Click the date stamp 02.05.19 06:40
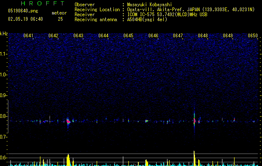262x166 pixels. tap(25, 19)
